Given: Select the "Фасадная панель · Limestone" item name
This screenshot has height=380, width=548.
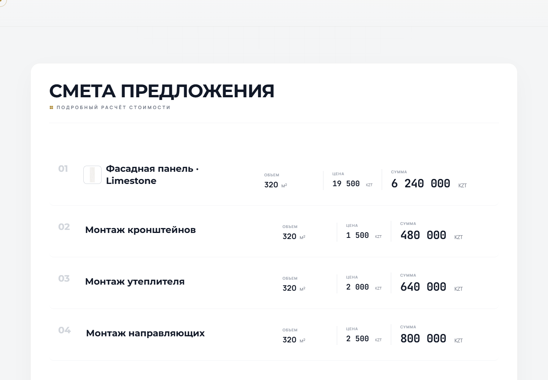Looking at the screenshot, I should (x=152, y=175).
